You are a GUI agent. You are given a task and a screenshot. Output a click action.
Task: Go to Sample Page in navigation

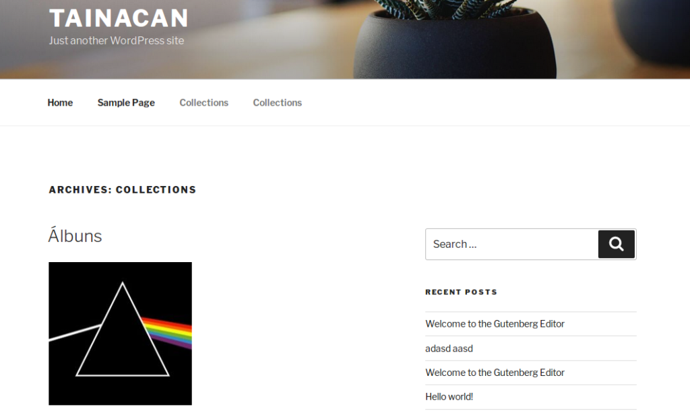tap(126, 102)
